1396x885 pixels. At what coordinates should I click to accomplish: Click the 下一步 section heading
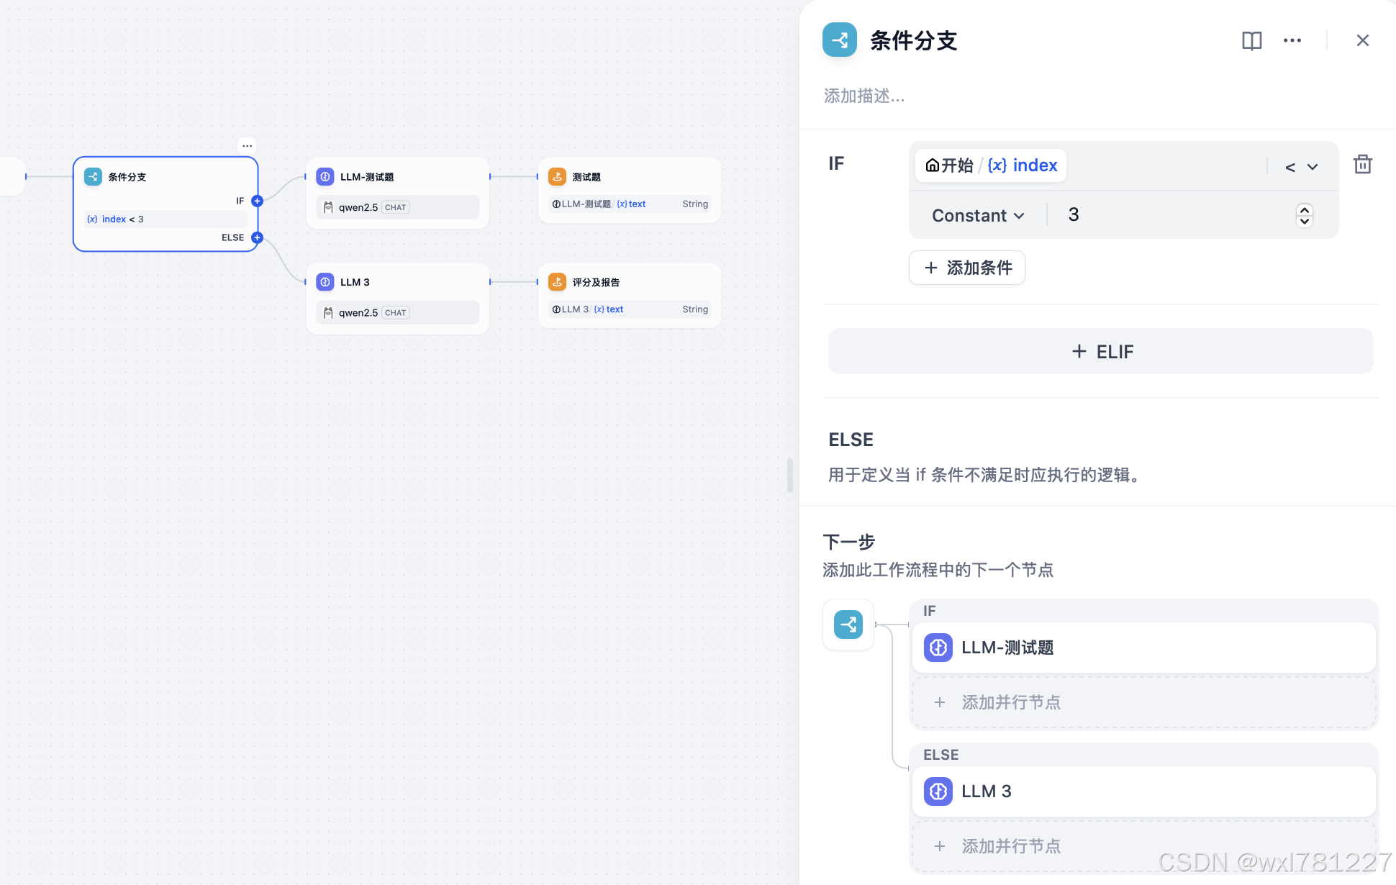click(x=848, y=542)
